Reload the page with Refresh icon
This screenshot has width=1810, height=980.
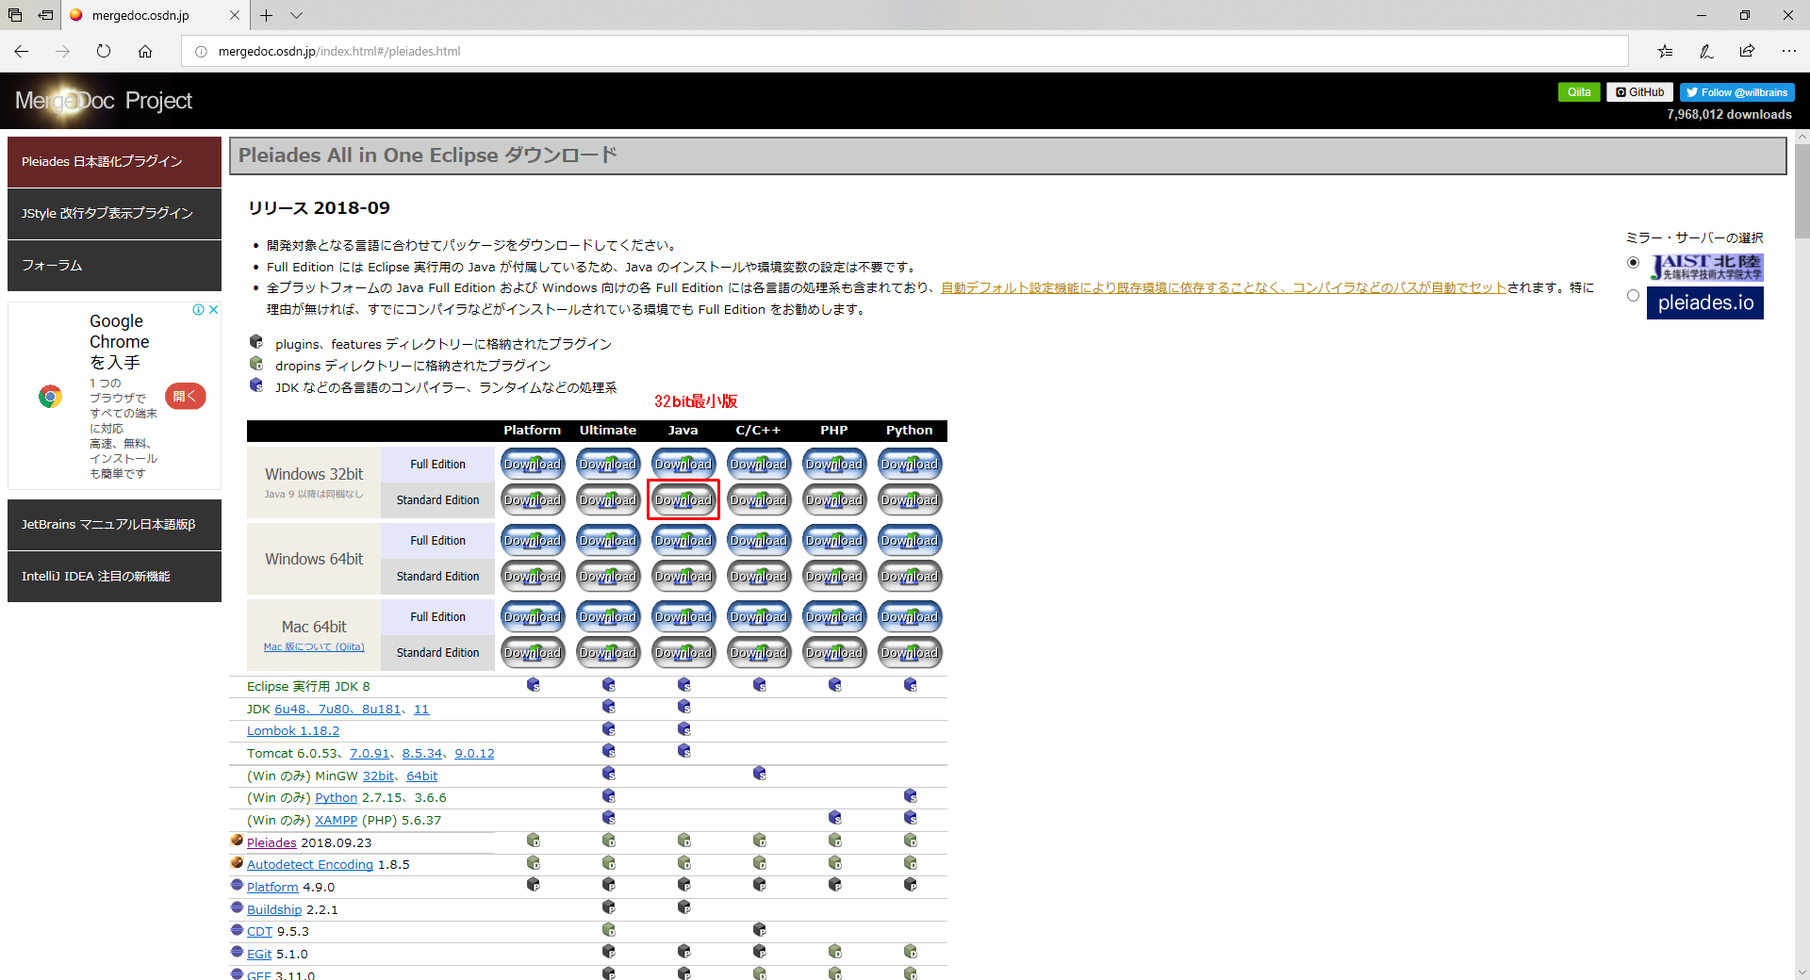tap(104, 51)
